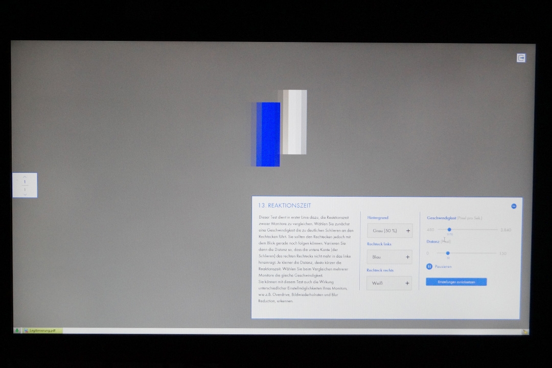
Task: Collapse the Reaktionszeit panel with minus icon
Action: coord(514,206)
